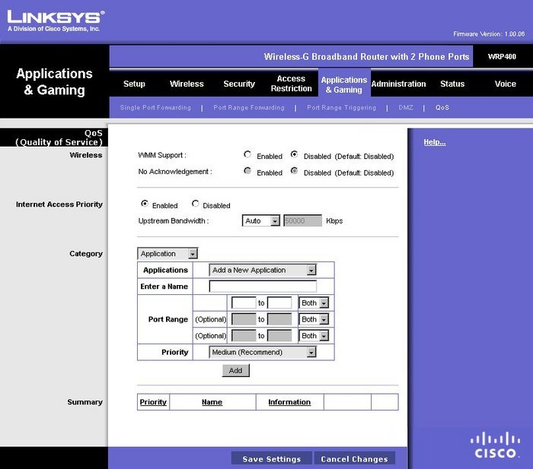The image size is (533, 469).
Task: Open the Help link
Action: click(x=435, y=142)
